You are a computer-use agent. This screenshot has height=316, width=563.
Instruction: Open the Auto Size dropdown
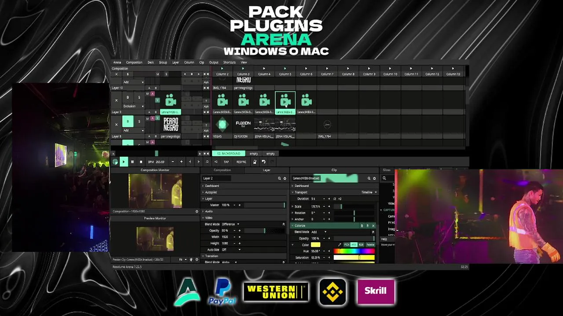(231, 250)
